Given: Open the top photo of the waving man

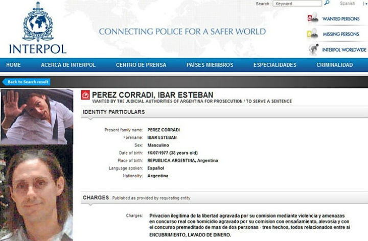Looking at the screenshot, I should [37, 116].
